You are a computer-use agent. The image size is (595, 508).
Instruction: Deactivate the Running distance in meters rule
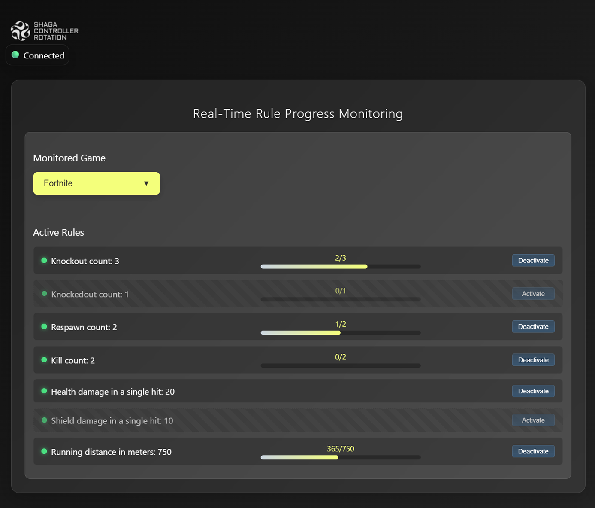point(533,451)
